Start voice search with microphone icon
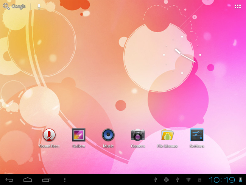 39,6
